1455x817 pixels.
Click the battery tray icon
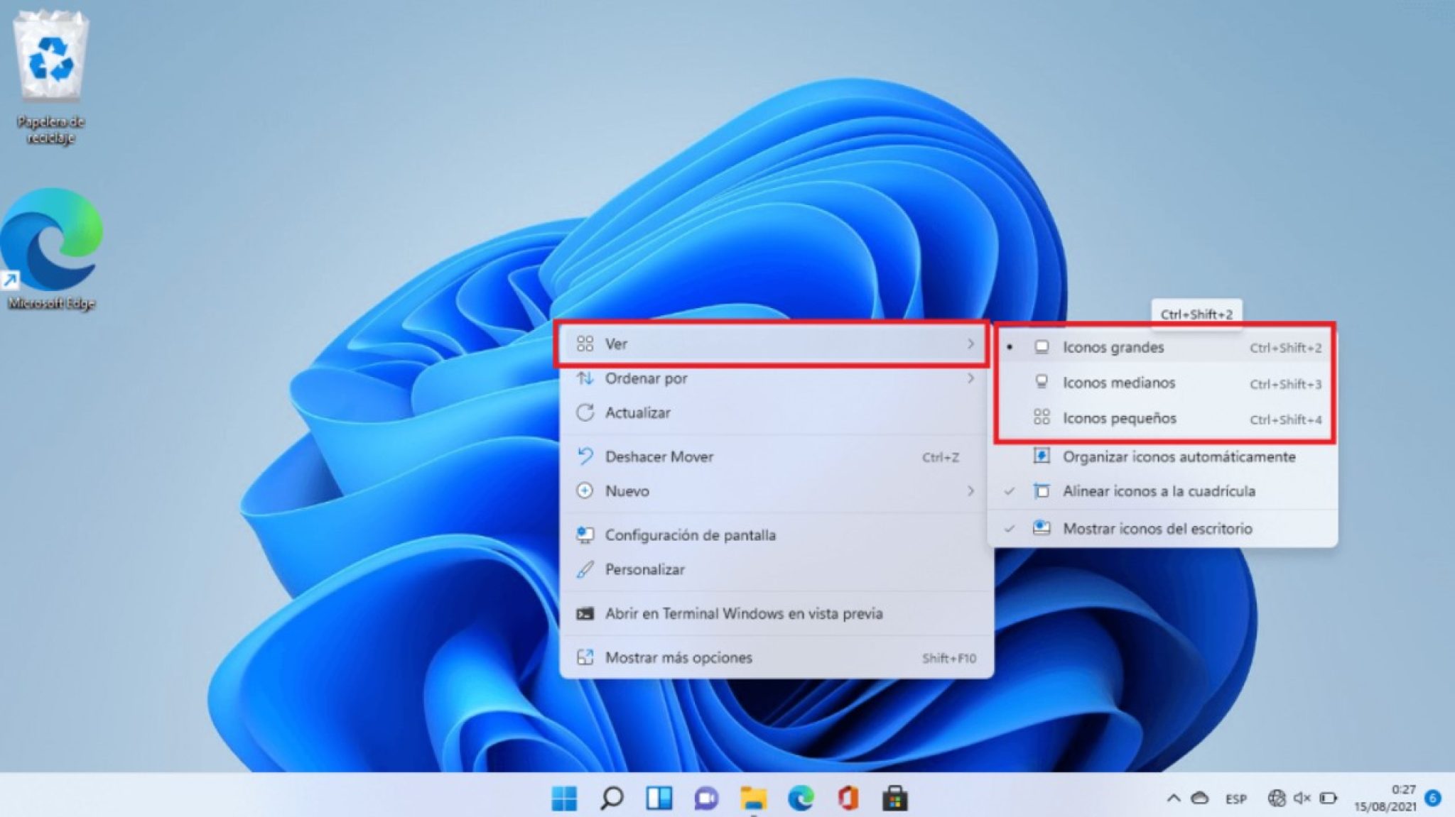coord(1328,799)
